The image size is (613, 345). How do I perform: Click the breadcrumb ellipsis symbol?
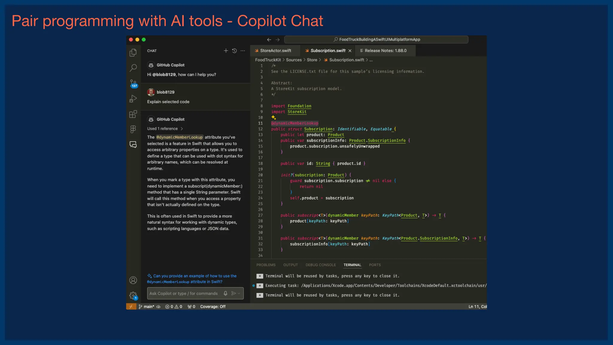click(371, 60)
